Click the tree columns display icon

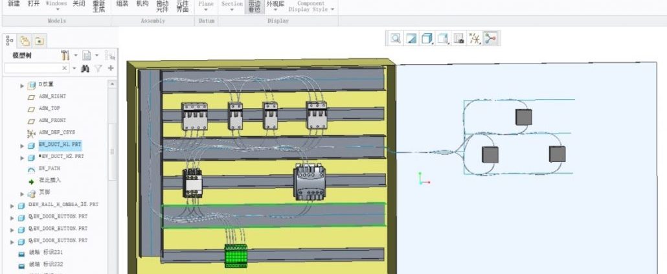tap(109, 55)
